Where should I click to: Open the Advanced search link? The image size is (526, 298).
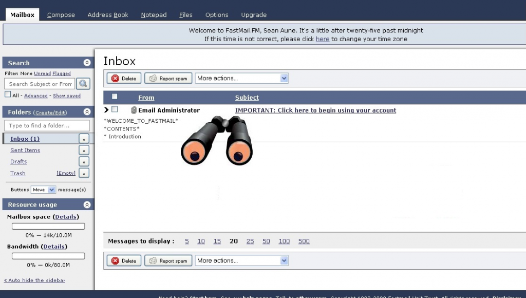(x=36, y=96)
